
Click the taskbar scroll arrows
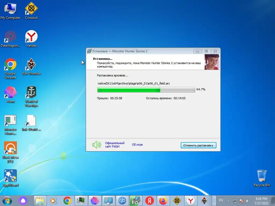(x=214, y=201)
